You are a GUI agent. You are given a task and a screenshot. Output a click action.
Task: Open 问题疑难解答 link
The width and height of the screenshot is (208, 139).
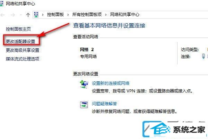tap(104, 104)
